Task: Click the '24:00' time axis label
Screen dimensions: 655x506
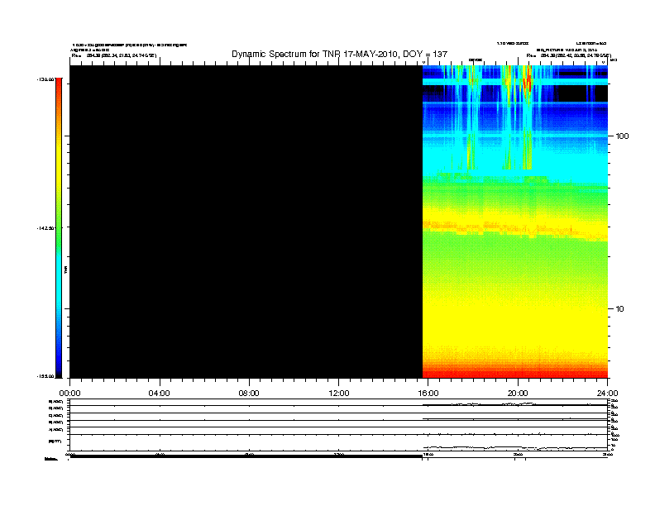Action: (607, 394)
